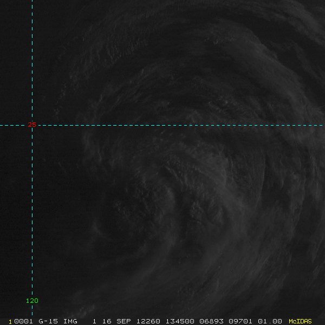
Task: Click the G-15 satellite identifier text
Action: point(48,321)
